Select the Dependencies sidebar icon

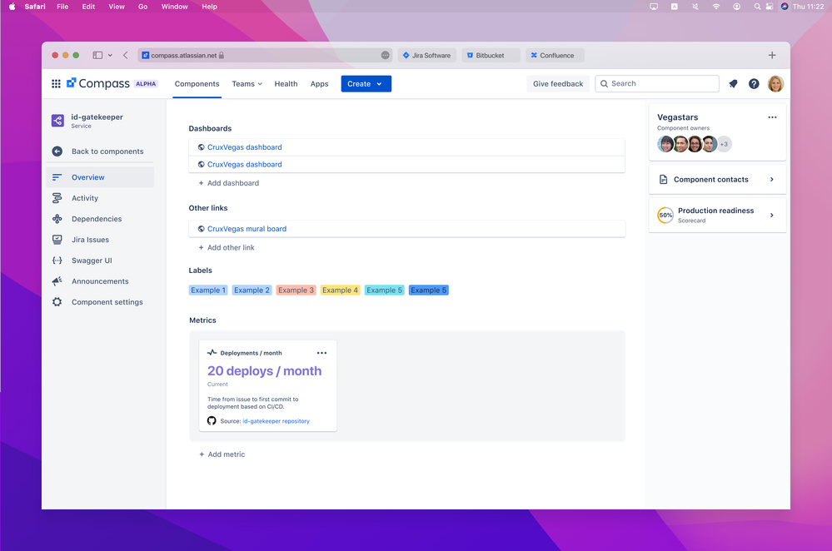tap(57, 219)
